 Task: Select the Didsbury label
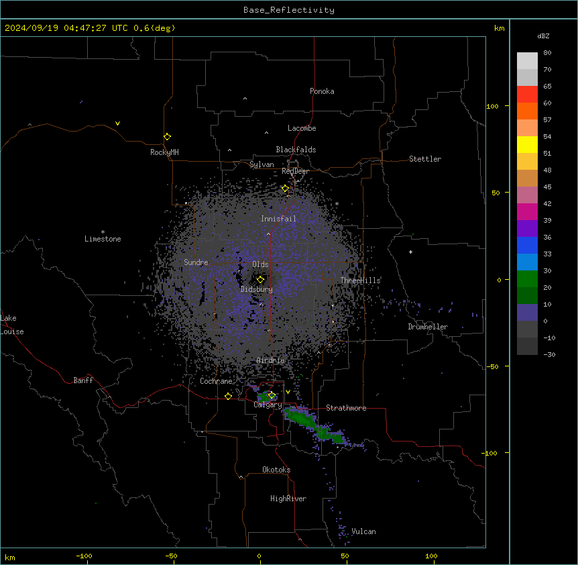pos(257,289)
